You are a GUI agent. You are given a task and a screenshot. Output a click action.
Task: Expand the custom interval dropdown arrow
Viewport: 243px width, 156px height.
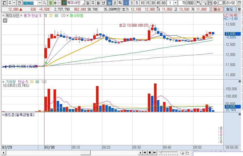[176, 3]
